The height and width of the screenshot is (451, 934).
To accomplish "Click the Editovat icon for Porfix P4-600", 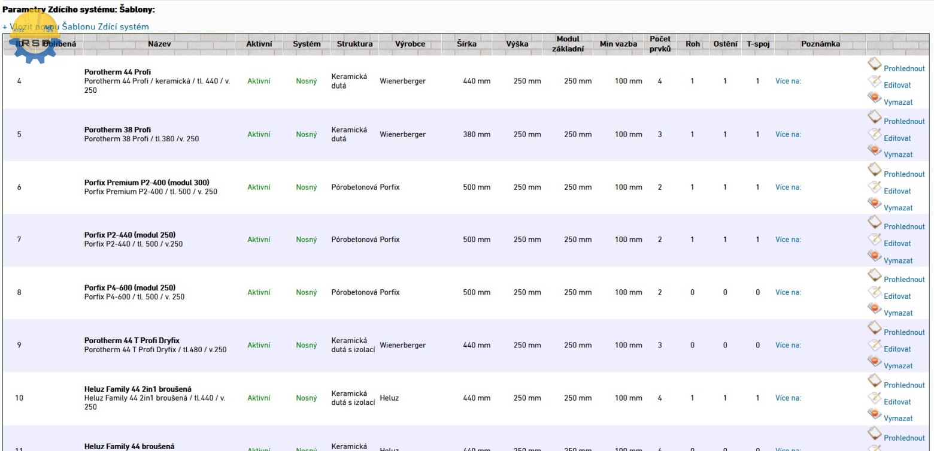I will (x=874, y=292).
